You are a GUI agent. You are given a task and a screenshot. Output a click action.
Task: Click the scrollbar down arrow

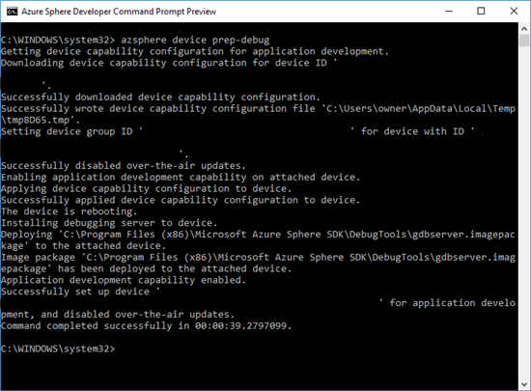(x=524, y=384)
